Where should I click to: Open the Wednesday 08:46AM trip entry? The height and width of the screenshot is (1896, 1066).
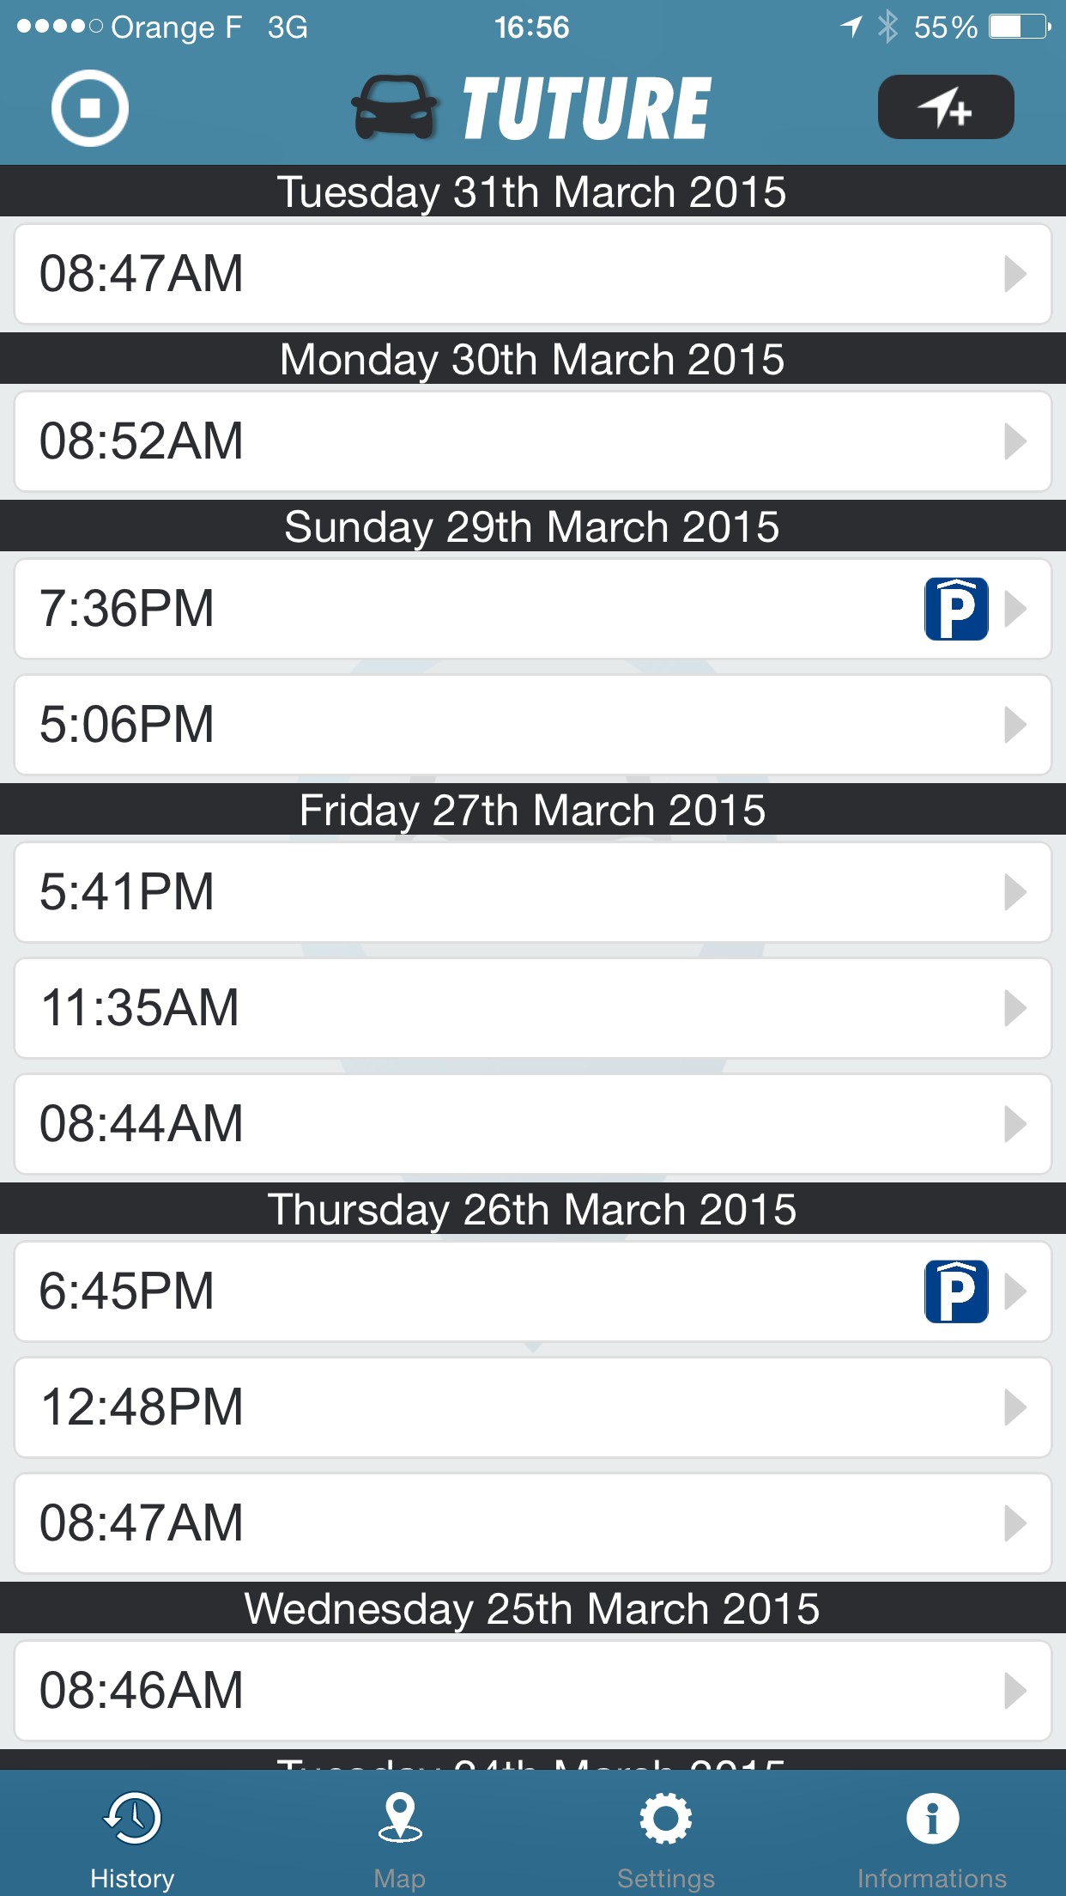532,1691
